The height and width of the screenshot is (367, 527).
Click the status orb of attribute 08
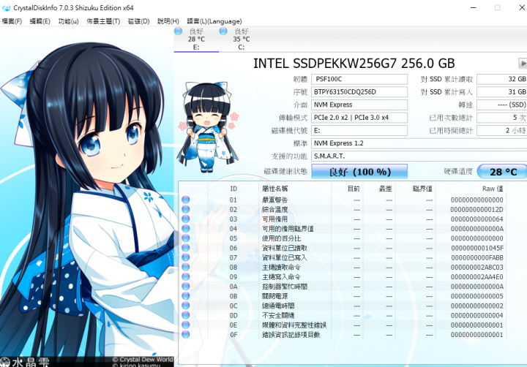(185, 267)
